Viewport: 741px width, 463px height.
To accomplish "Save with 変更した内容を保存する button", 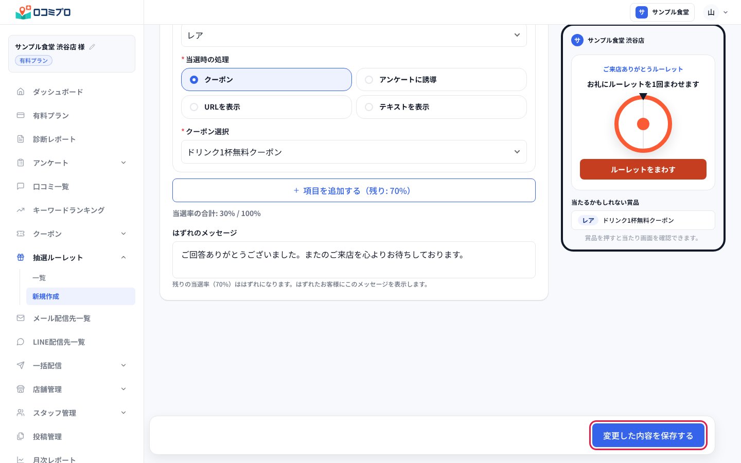I will pyautogui.click(x=648, y=435).
